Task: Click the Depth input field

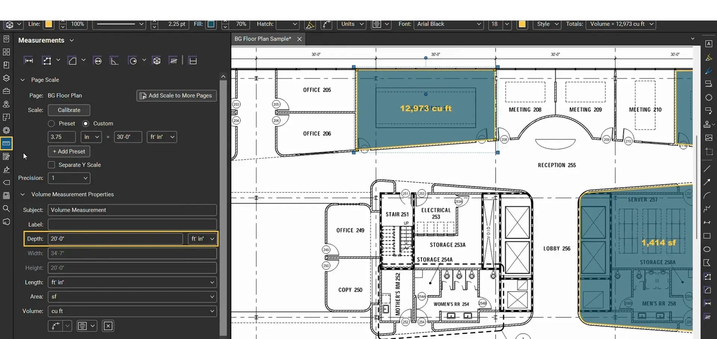Action: tap(115, 239)
